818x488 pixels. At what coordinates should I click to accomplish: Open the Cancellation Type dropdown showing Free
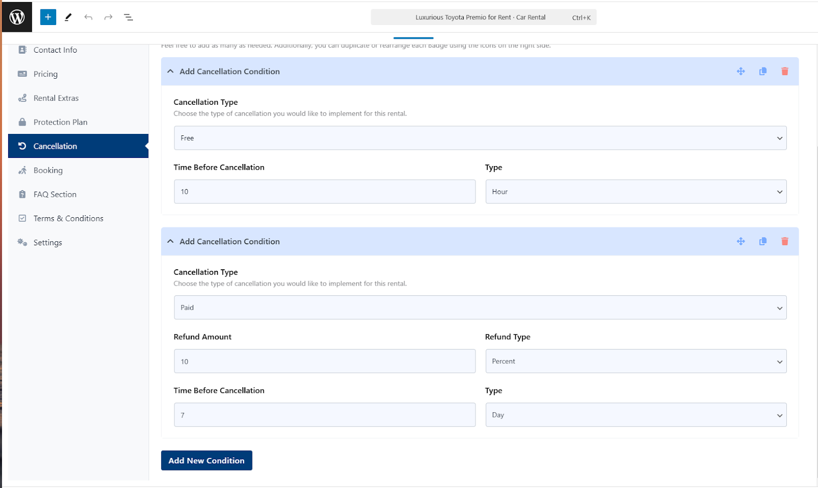pyautogui.click(x=480, y=138)
